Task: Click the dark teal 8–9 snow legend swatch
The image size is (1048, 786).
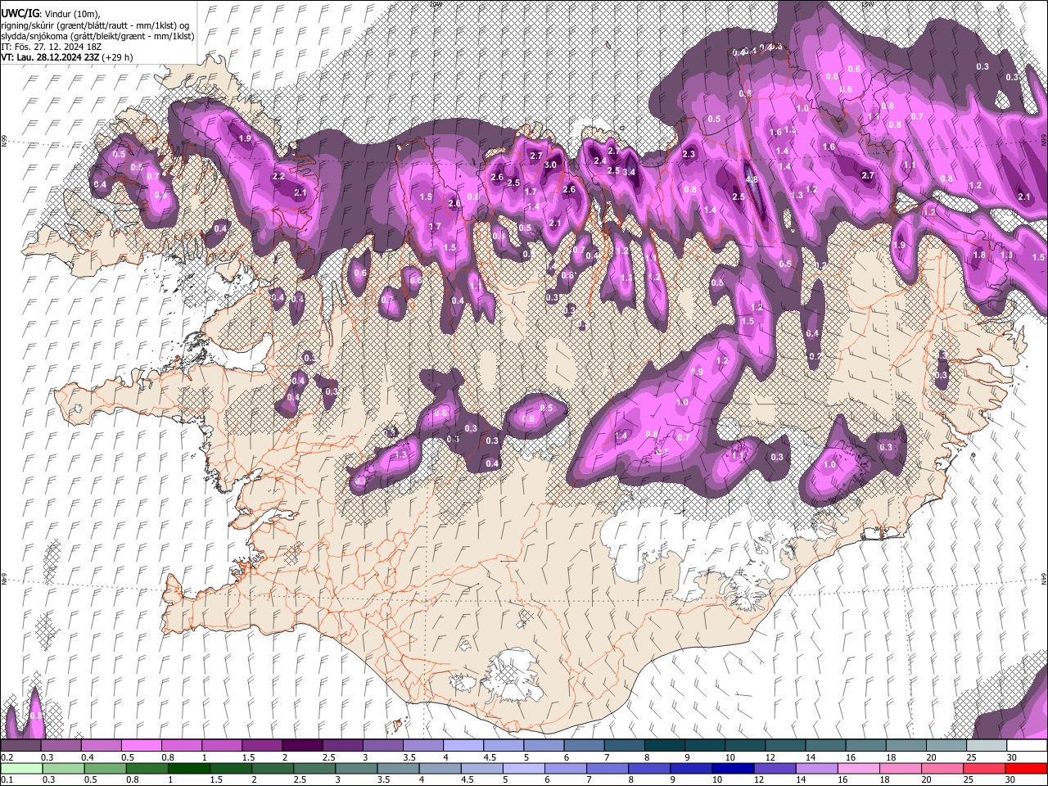Action: [x=664, y=746]
